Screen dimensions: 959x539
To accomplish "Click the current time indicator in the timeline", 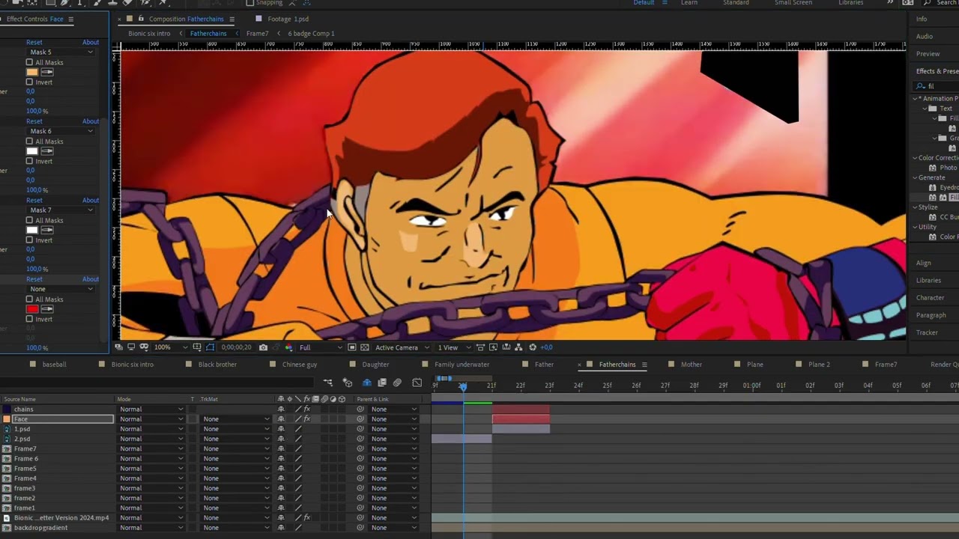I will click(463, 386).
